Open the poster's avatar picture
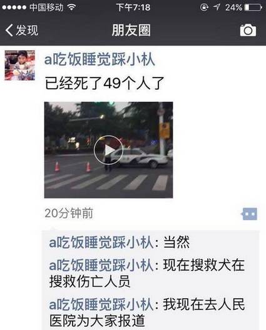 pos(20,65)
